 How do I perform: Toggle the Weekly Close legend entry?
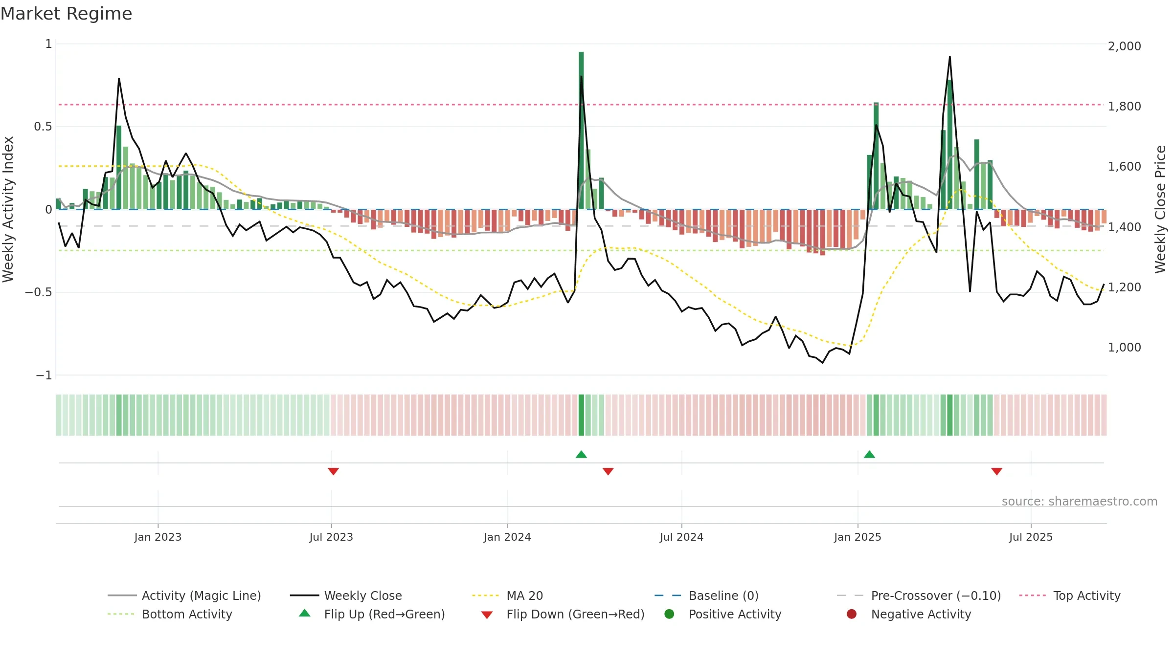(346, 595)
